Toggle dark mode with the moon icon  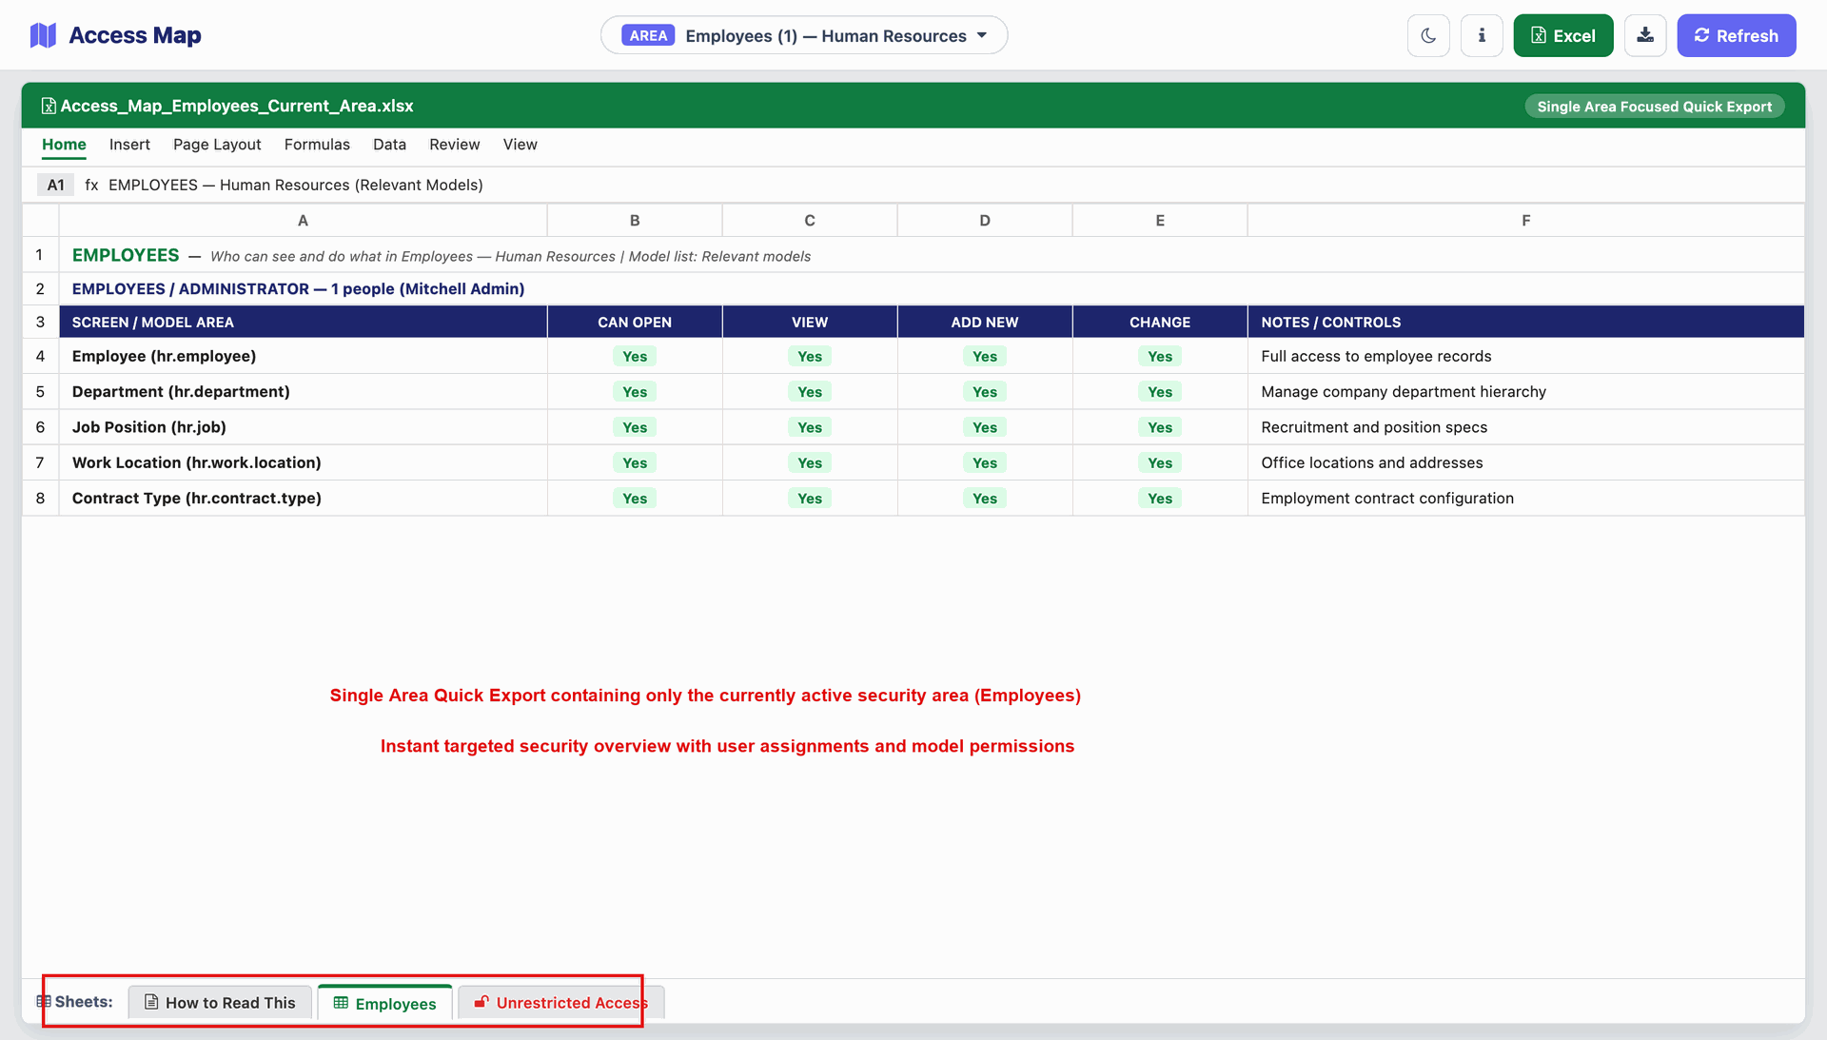tap(1428, 35)
